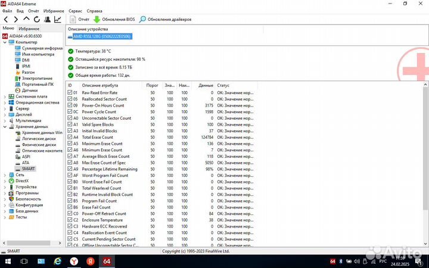Go back with the left arrow icon
This screenshot has height=268, width=429.
coord(6,20)
